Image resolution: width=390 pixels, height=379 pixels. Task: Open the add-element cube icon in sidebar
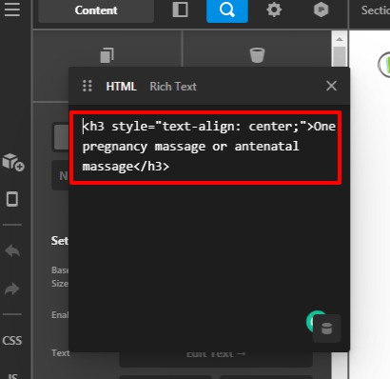click(x=13, y=162)
